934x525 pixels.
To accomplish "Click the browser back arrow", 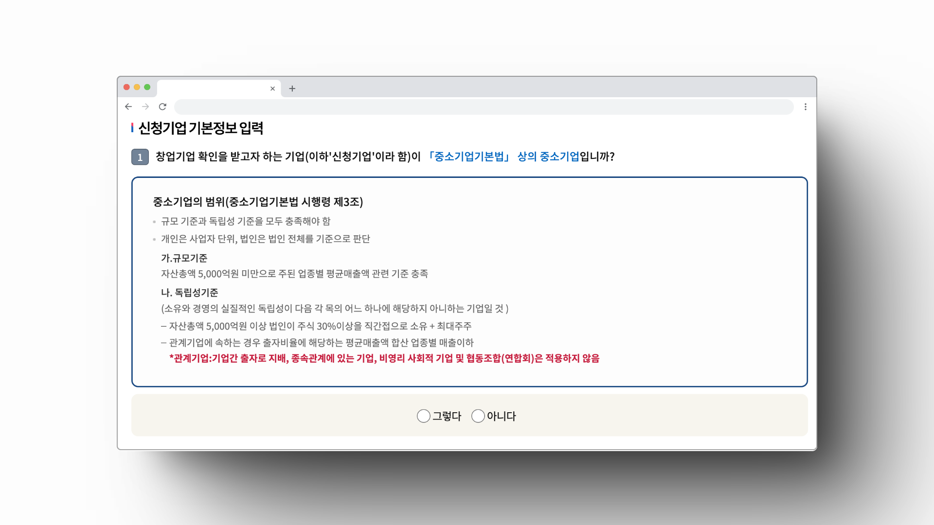I will tap(128, 106).
